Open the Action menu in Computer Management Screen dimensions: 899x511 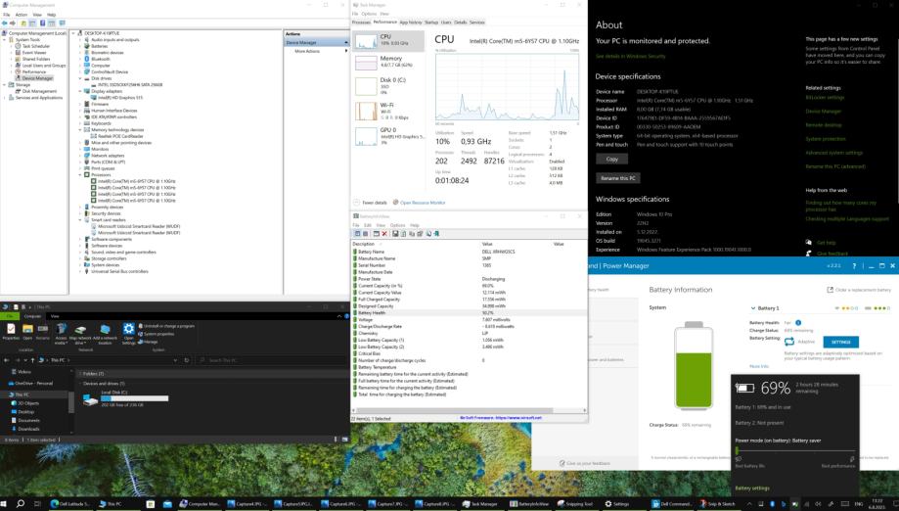pyautogui.click(x=22, y=15)
